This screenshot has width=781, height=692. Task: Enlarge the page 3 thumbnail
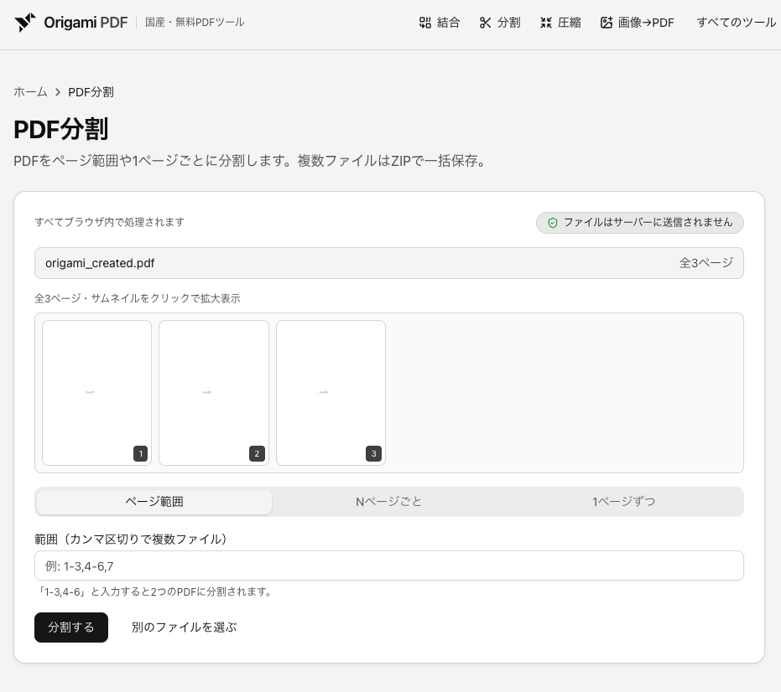pyautogui.click(x=331, y=393)
